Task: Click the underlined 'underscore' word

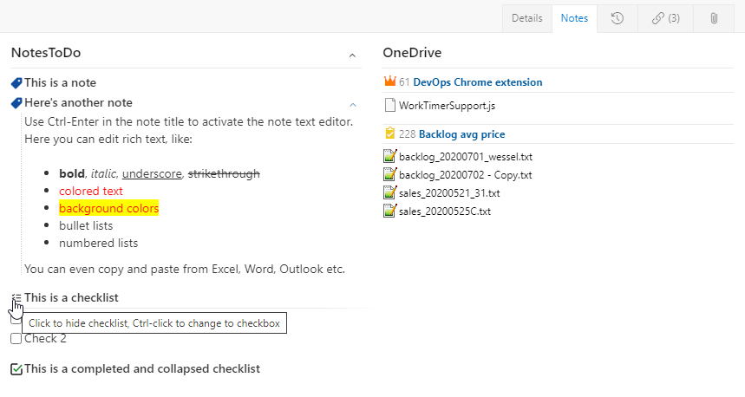Action: (152, 174)
